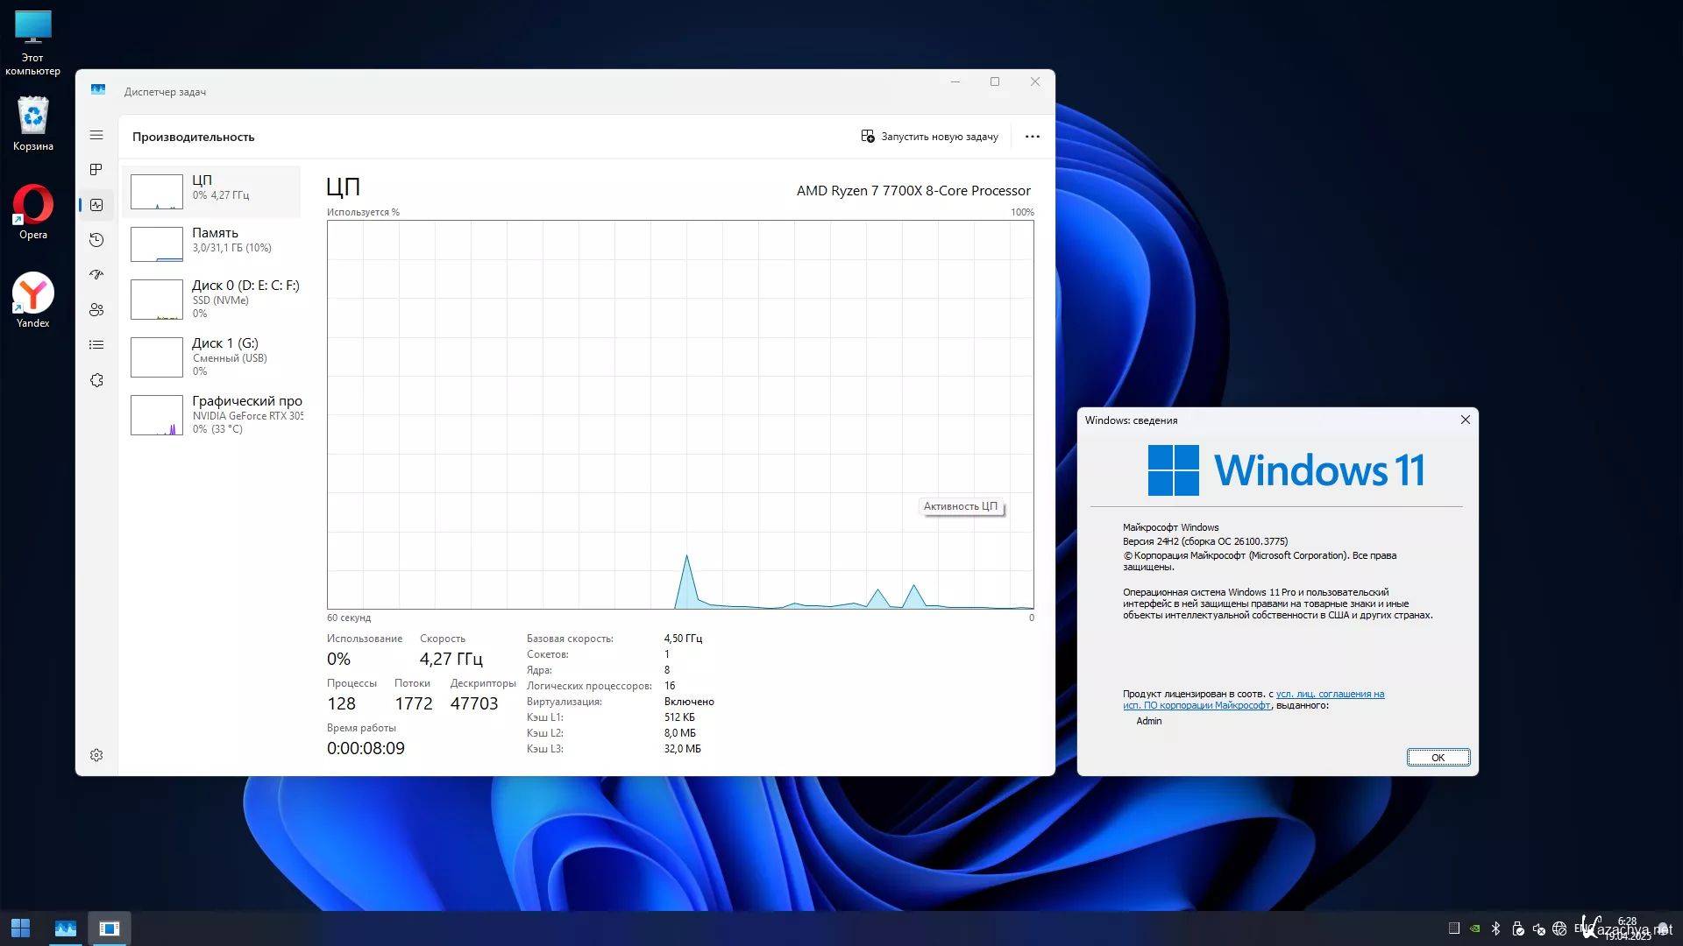The width and height of the screenshot is (1683, 946).
Task: Select the NVIDIA GeForce GPU entry
Action: pyautogui.click(x=213, y=414)
